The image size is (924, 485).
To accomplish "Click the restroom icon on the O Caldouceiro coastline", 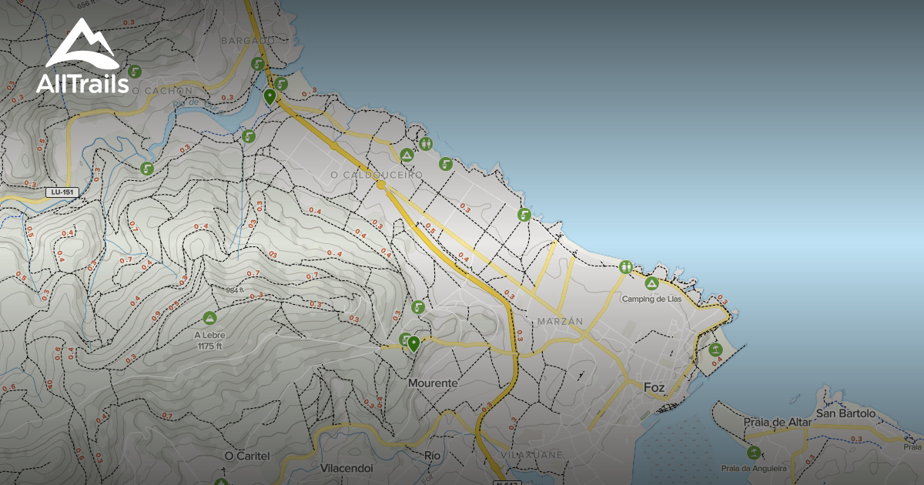I will coord(427,142).
